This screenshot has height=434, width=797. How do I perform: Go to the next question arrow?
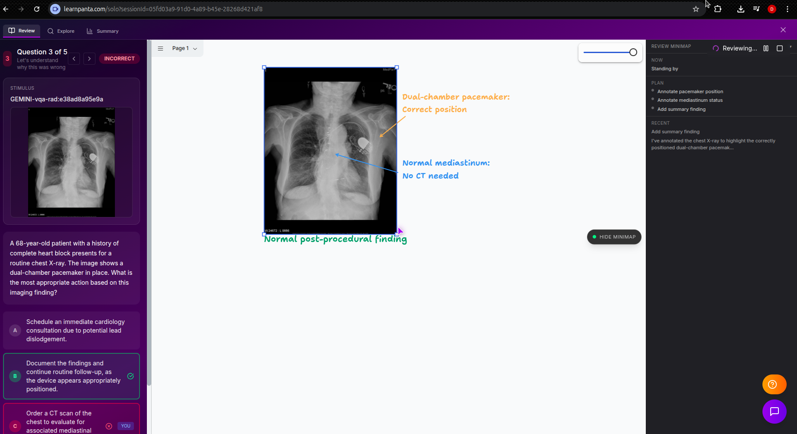[x=89, y=59]
